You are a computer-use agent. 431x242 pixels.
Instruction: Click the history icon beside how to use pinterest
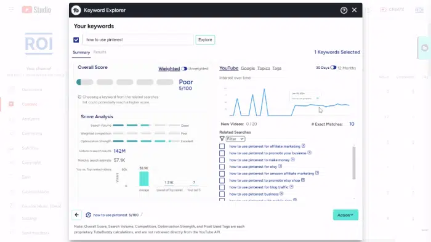(88, 215)
